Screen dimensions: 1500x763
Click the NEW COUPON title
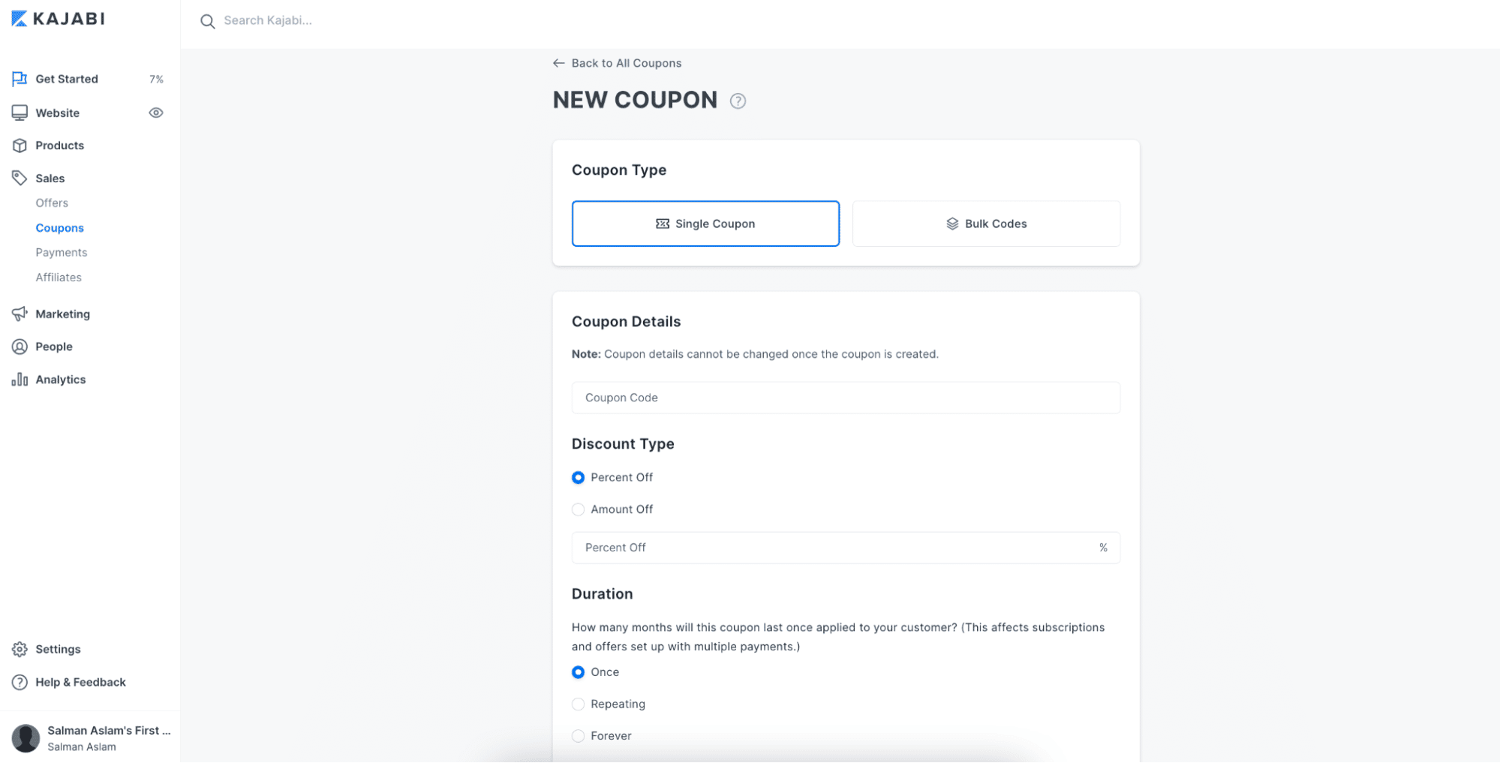coord(635,100)
